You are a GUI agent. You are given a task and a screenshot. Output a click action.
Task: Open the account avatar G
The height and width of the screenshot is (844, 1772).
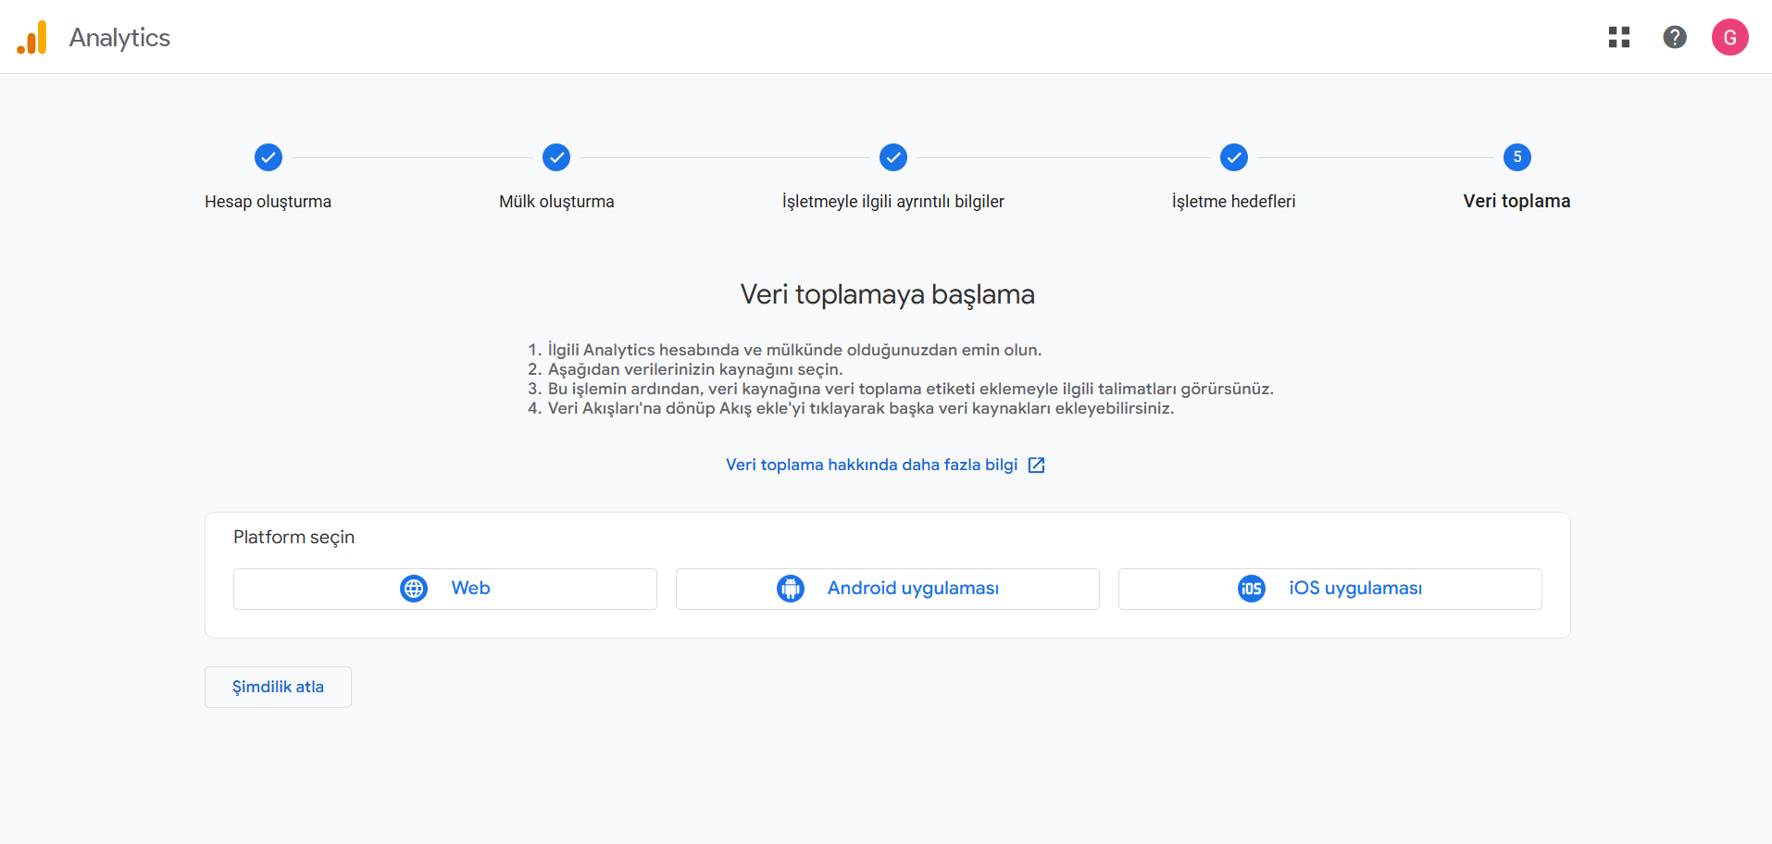point(1728,37)
